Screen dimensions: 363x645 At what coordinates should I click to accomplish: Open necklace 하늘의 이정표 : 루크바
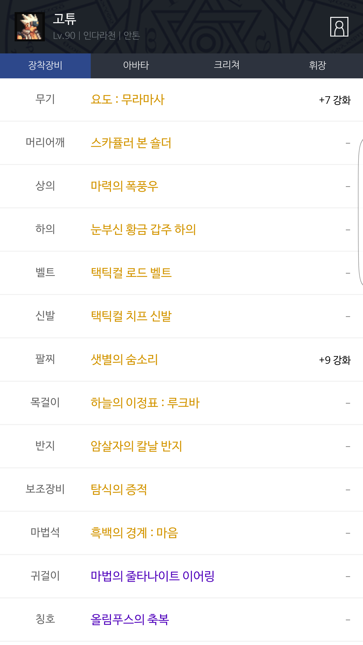click(145, 403)
